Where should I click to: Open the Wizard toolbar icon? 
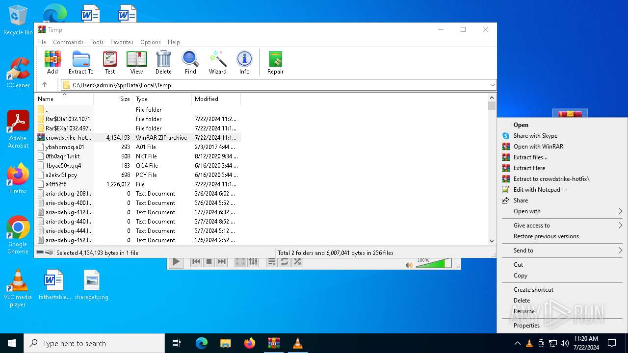coord(217,63)
